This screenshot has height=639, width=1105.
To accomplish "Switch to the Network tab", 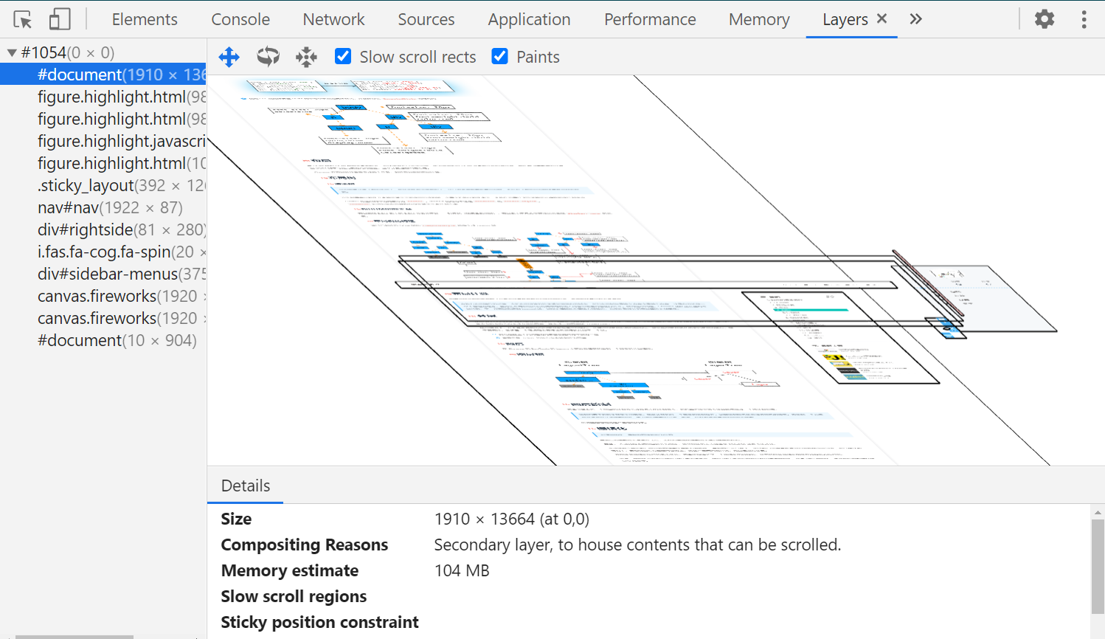I will point(333,19).
